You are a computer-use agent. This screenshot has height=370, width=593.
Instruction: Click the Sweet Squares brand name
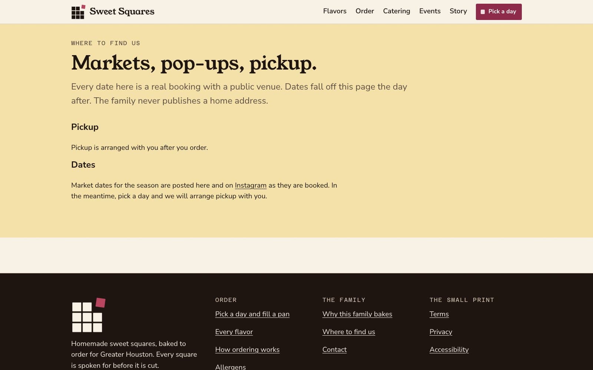[122, 11]
